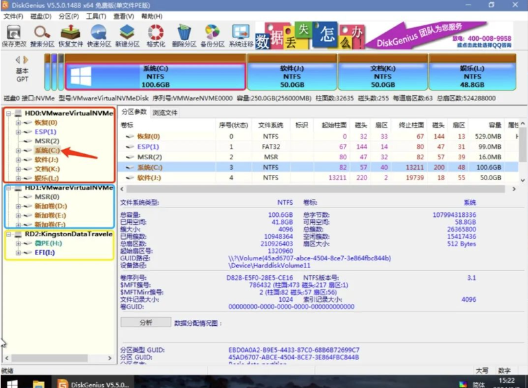
Task: Click the Windows Start button on taskbar
Action: pos(12,383)
